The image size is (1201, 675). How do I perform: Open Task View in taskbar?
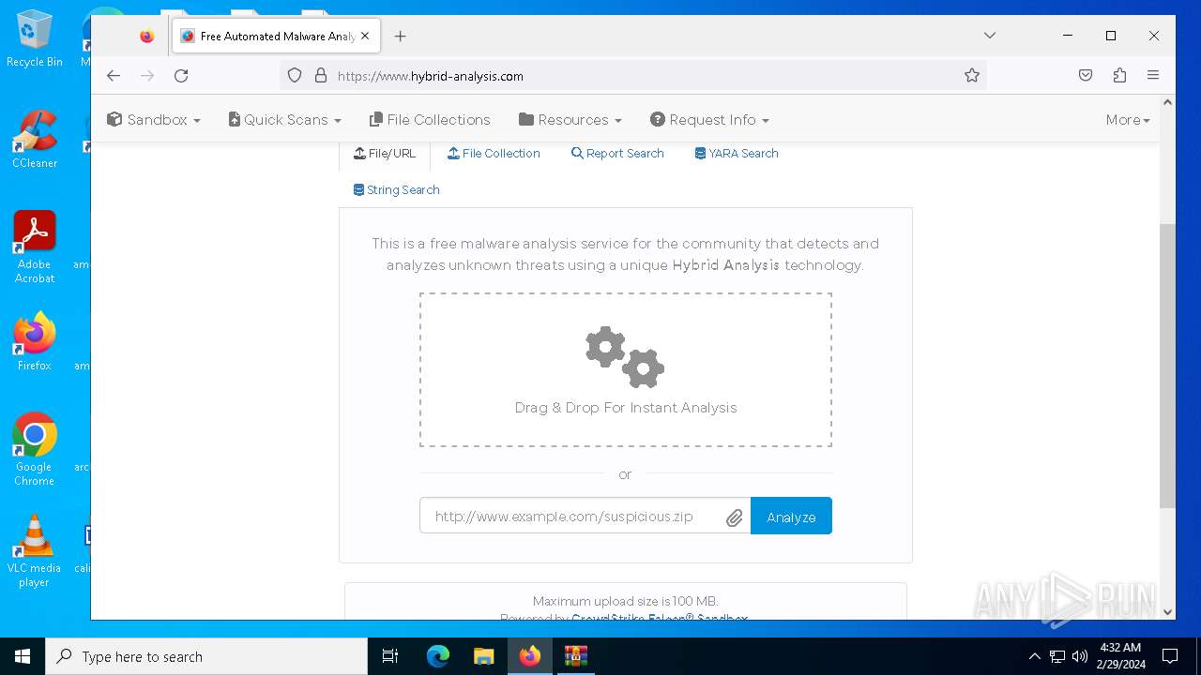pyautogui.click(x=390, y=656)
